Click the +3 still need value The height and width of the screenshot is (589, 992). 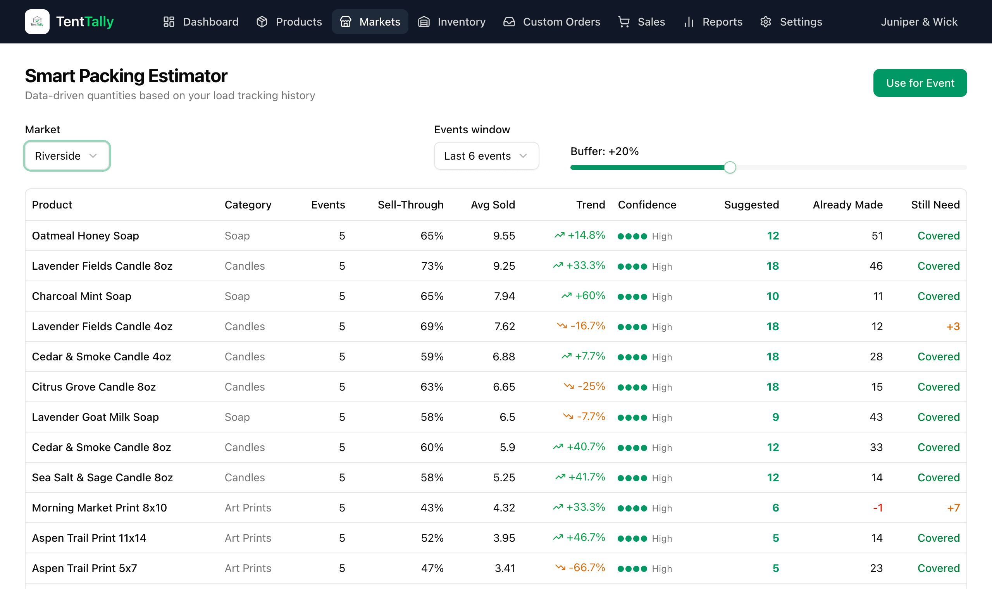coord(953,327)
